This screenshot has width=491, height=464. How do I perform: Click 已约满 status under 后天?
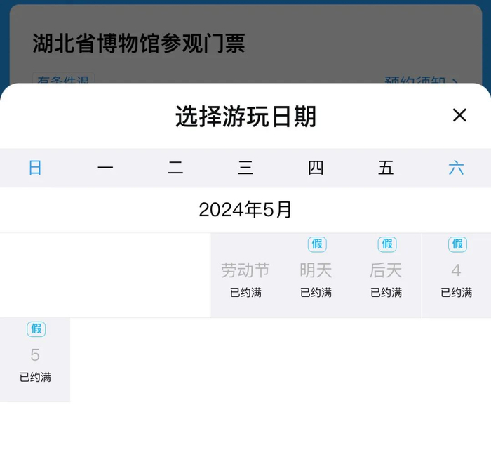pyautogui.click(x=386, y=293)
